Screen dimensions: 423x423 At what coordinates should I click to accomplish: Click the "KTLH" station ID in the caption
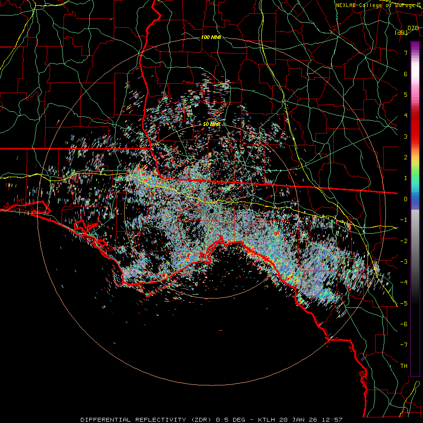coord(266,420)
